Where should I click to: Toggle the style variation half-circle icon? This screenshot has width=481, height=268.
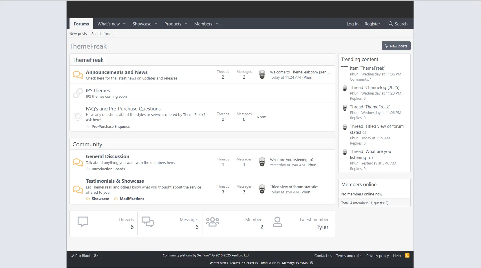point(96,256)
